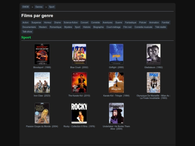Screen dimensions: 195x146
Task: Open Passion Coupe du Monde poster
Action: 42,113
